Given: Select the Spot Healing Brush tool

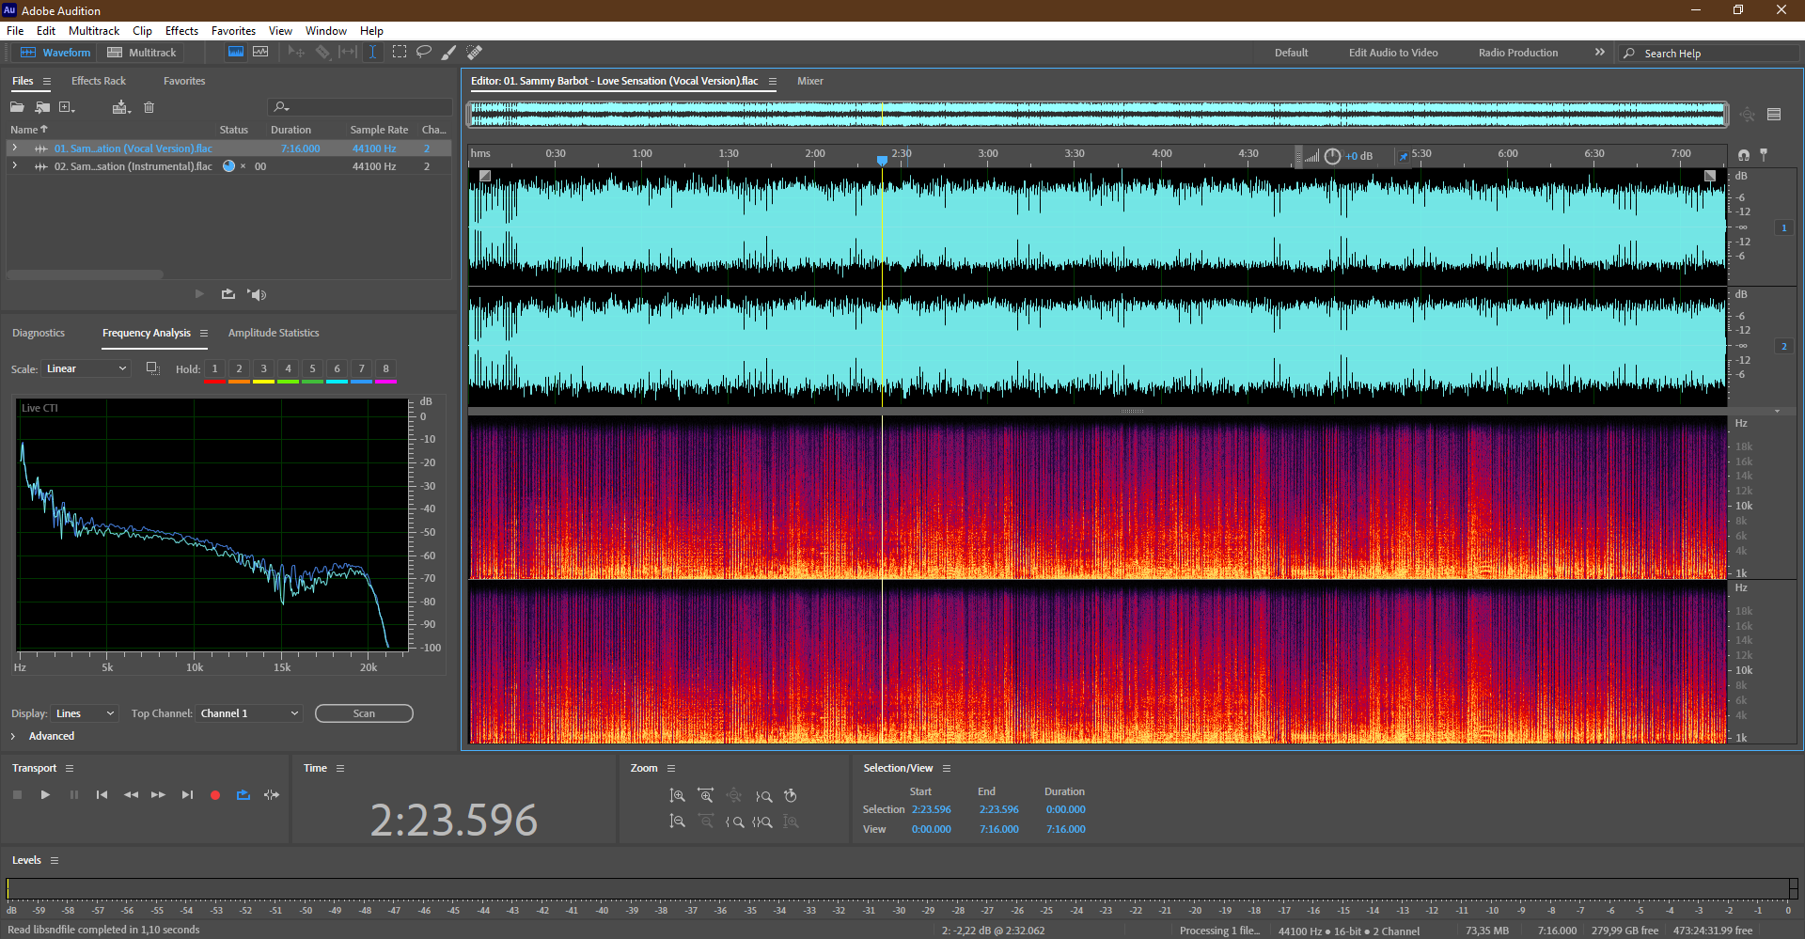Looking at the screenshot, I should coord(475,52).
